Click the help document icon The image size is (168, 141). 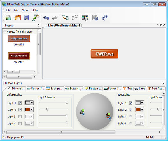point(95,18)
